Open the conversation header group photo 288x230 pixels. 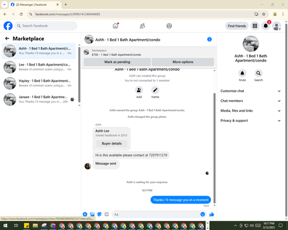(x=89, y=39)
